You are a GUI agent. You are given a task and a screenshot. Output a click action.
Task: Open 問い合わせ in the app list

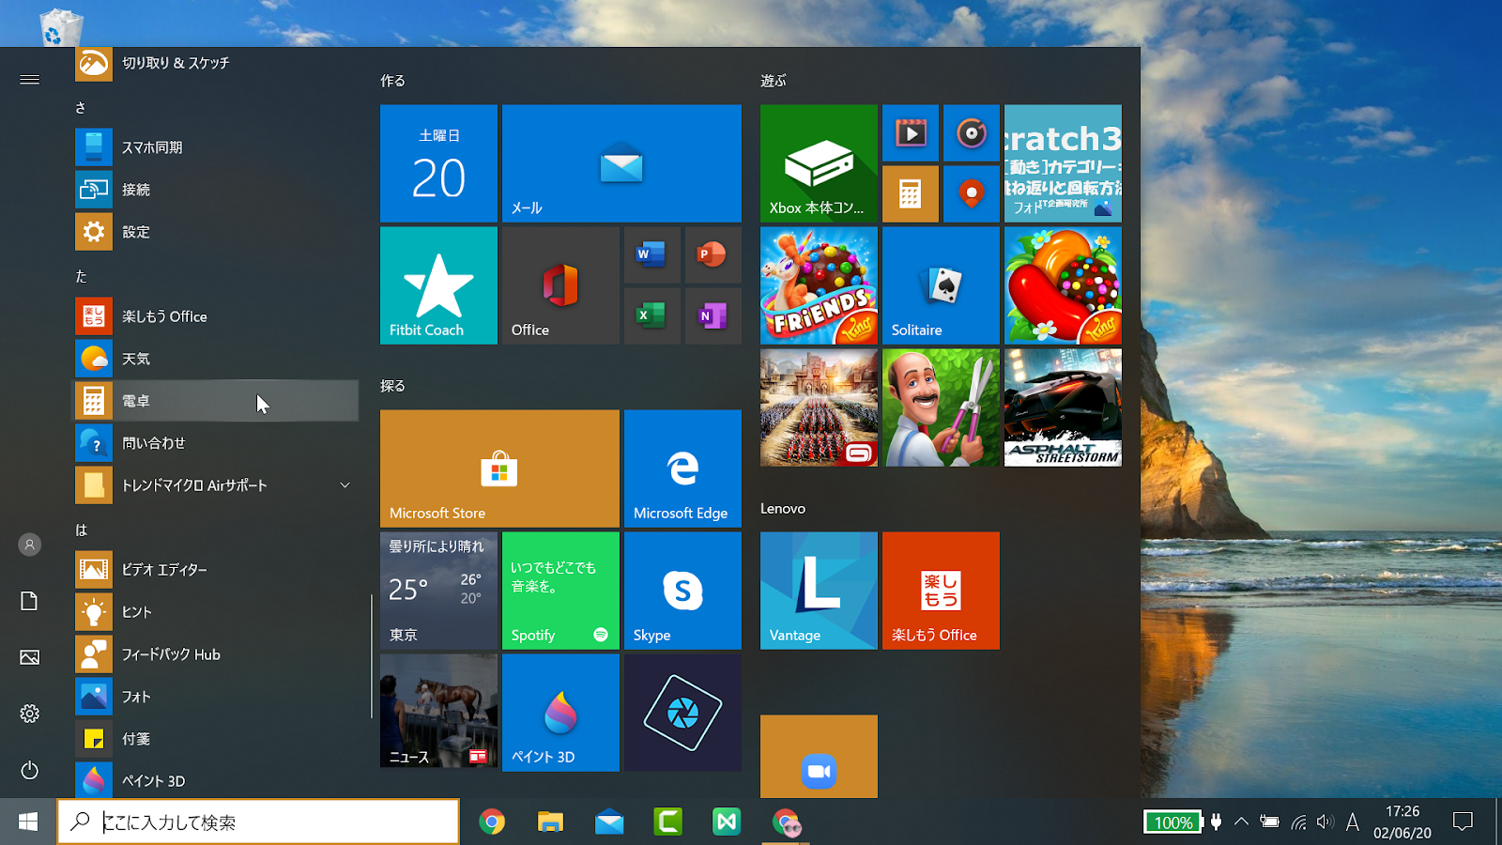click(216, 443)
